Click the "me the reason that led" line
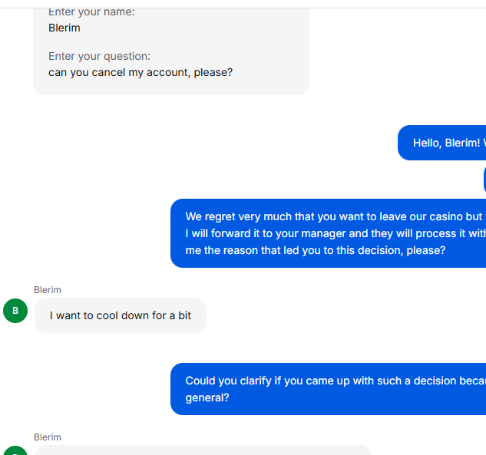This screenshot has width=486, height=455. pos(315,250)
